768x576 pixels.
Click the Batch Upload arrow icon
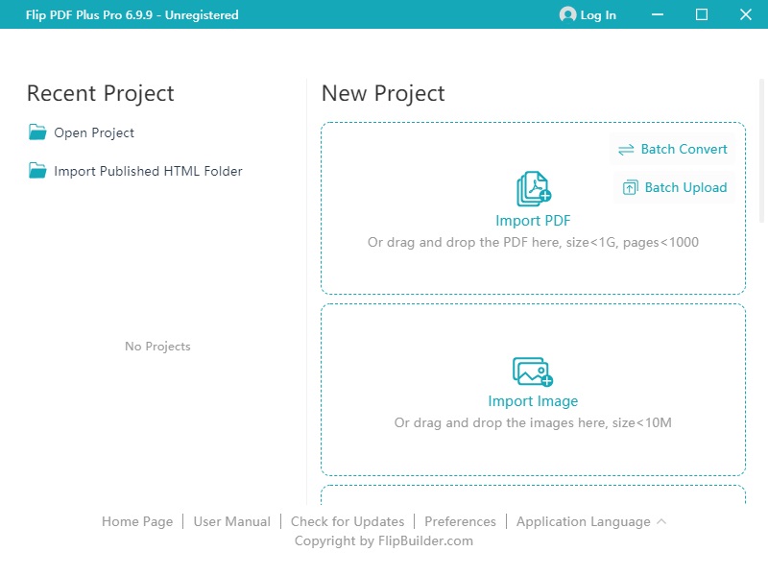pyautogui.click(x=630, y=187)
